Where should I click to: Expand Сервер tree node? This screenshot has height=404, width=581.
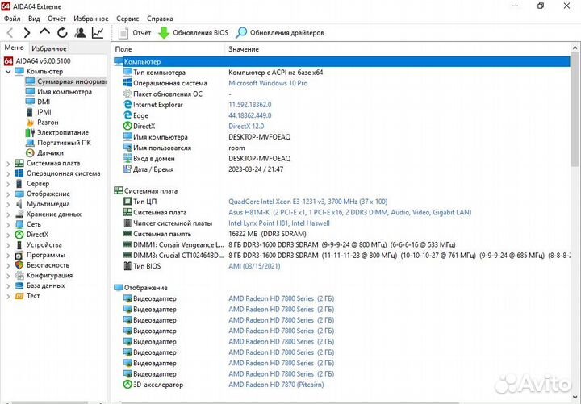click(8, 184)
